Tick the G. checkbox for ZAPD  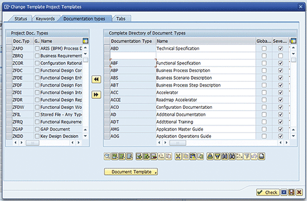(x=37, y=49)
